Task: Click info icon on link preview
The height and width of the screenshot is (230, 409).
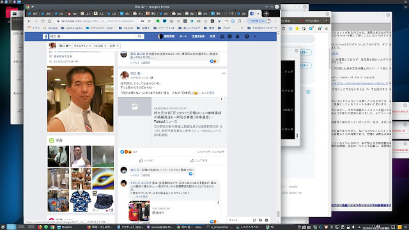Action: (x=222, y=99)
